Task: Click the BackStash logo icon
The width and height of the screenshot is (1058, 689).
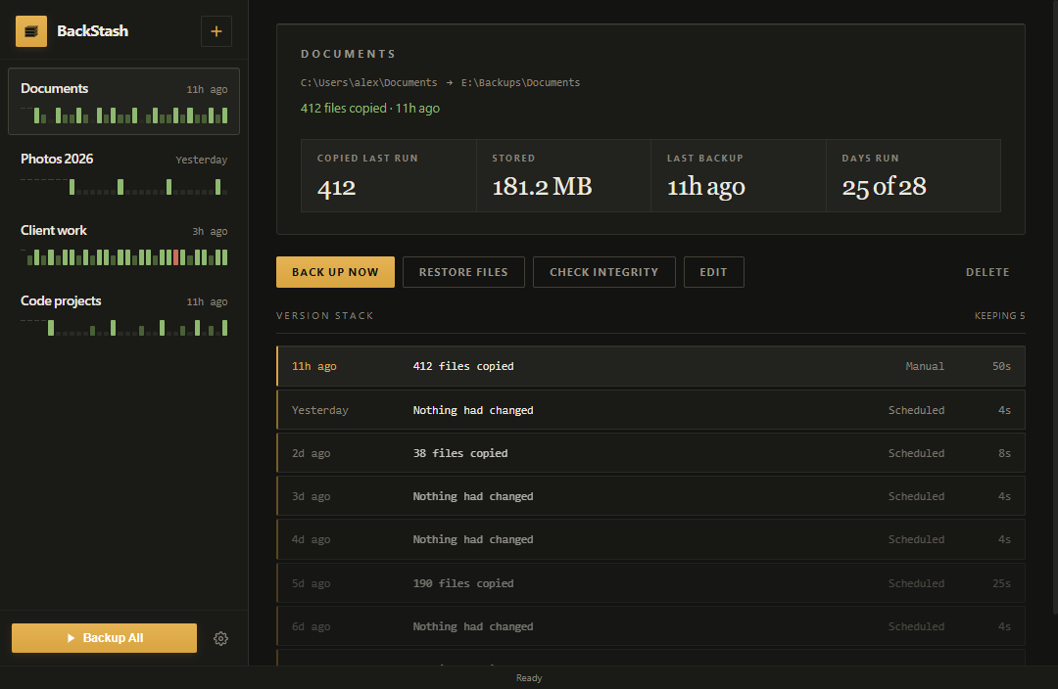Action: point(31,31)
